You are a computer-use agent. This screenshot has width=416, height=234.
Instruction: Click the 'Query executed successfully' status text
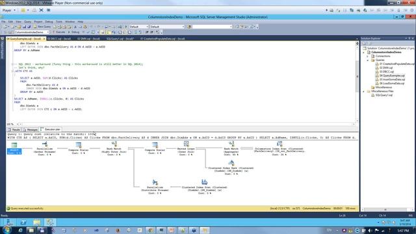pos(27,209)
